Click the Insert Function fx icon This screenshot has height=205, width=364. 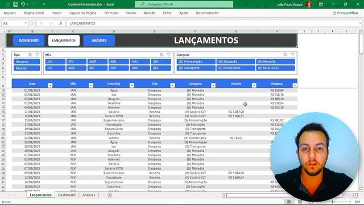(x=61, y=23)
